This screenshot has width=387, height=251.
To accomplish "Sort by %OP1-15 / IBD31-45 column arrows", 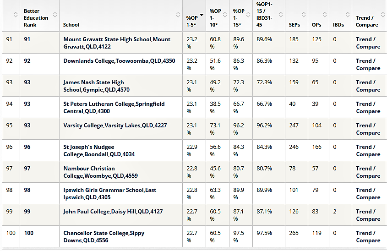I will point(281,15).
